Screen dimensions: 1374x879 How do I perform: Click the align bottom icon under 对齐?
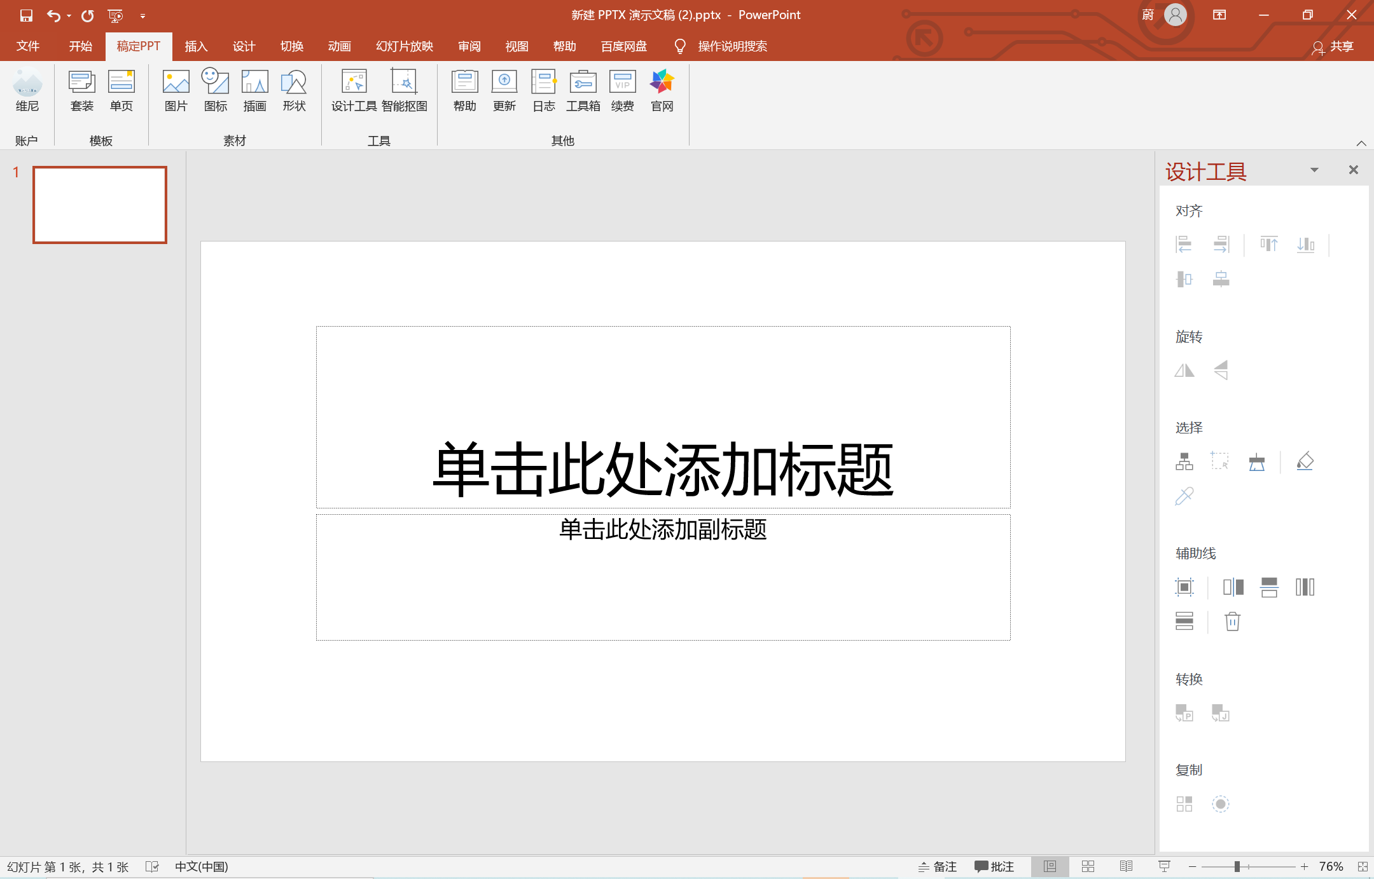1305,244
